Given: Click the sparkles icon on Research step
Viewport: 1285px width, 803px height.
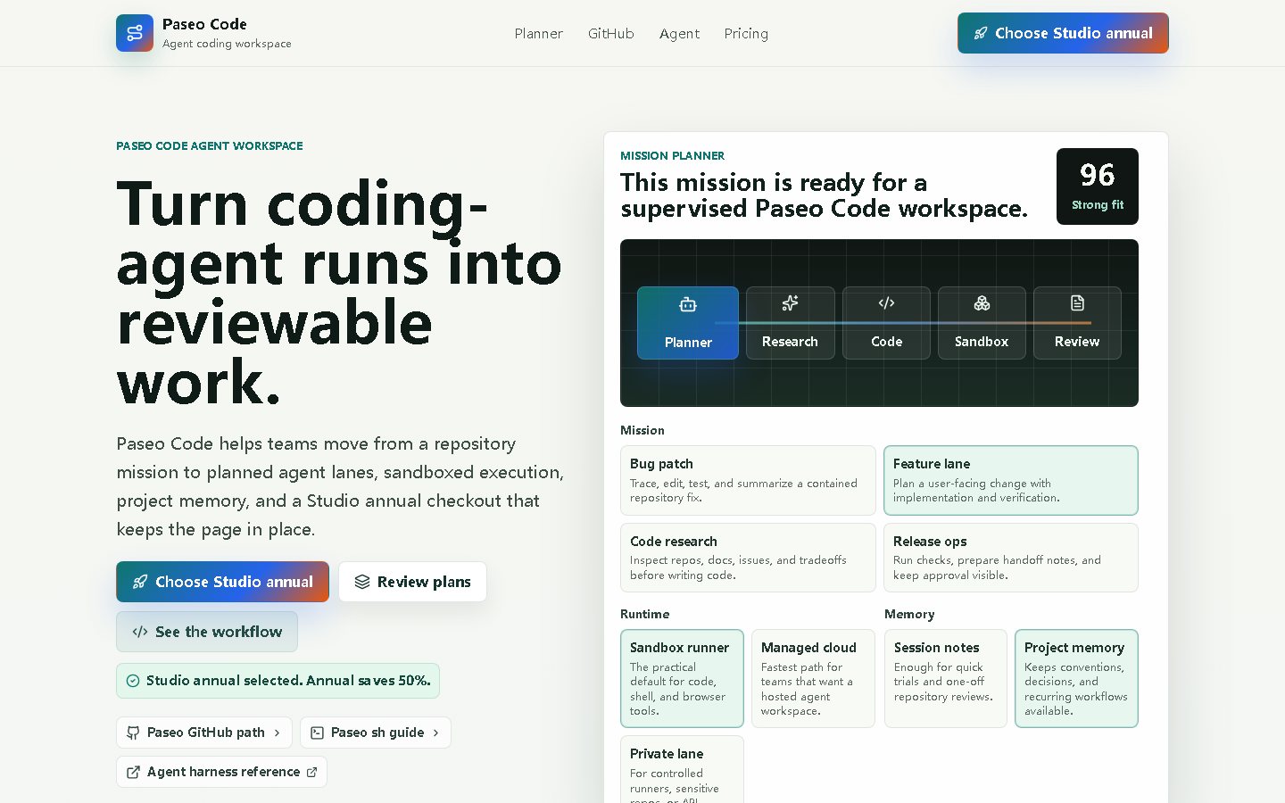Looking at the screenshot, I should coord(790,303).
